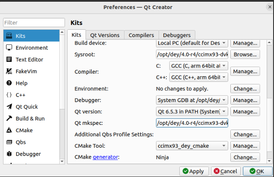
Task: Click the 'No changes to apply.' text
Action: pyautogui.click(x=182, y=89)
